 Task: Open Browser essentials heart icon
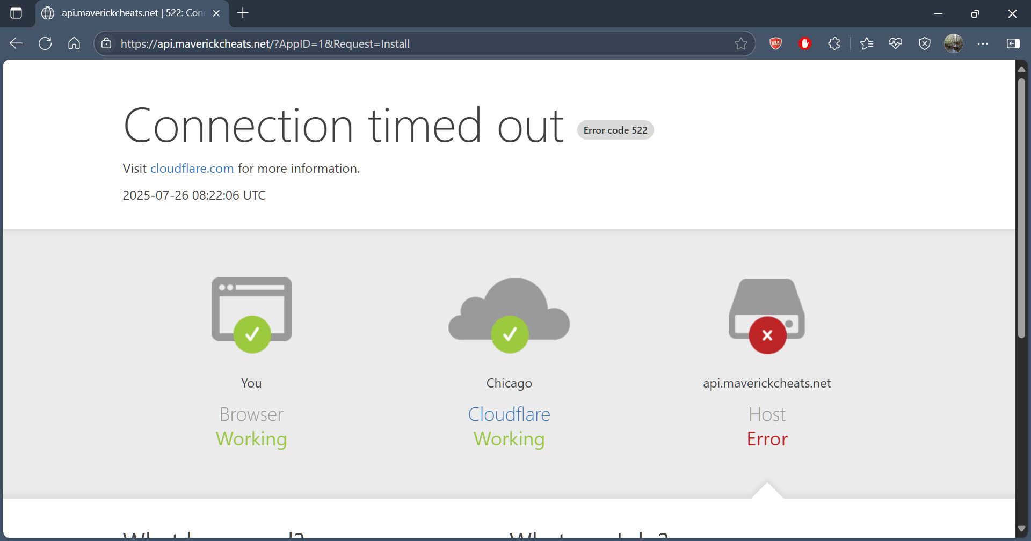coord(896,43)
